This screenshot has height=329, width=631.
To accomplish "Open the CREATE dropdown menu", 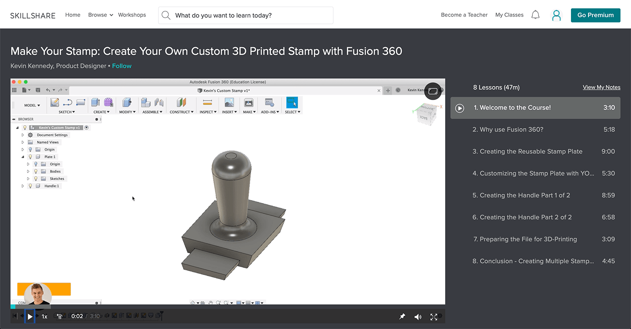I will coord(101,112).
